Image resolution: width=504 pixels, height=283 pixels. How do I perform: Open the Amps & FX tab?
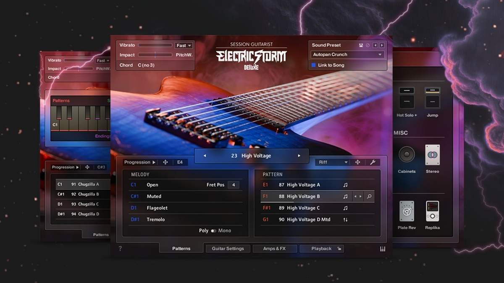(274, 249)
